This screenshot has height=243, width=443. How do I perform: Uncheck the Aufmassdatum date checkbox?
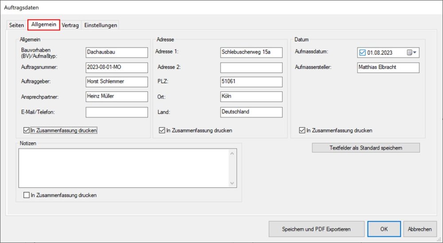[363, 53]
